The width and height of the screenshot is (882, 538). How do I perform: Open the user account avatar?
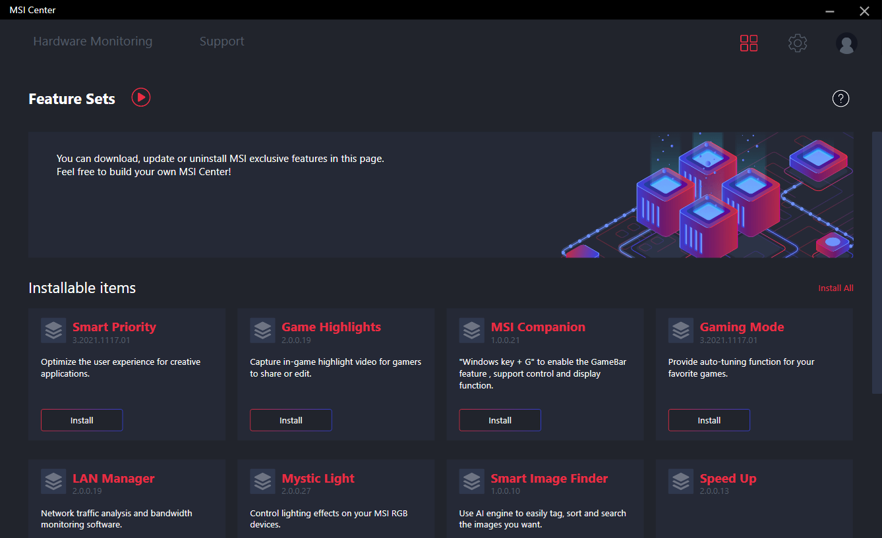846,43
